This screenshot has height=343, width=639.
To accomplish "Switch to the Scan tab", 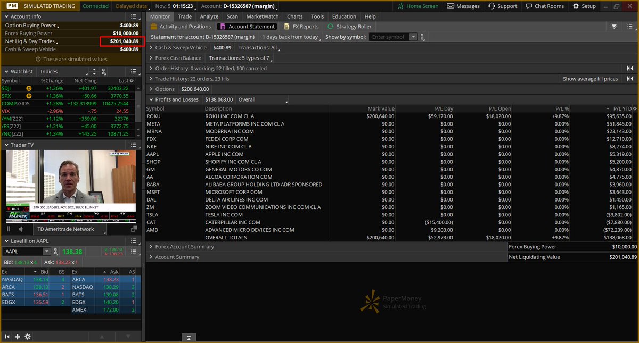I will [232, 16].
